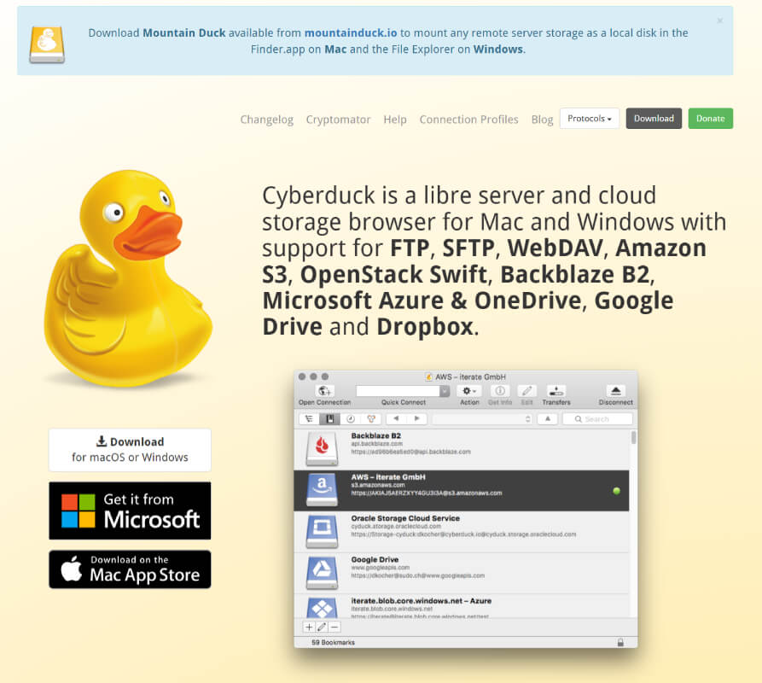This screenshot has height=683, width=762.
Task: Click the lock icon in status bar
Action: point(620,642)
